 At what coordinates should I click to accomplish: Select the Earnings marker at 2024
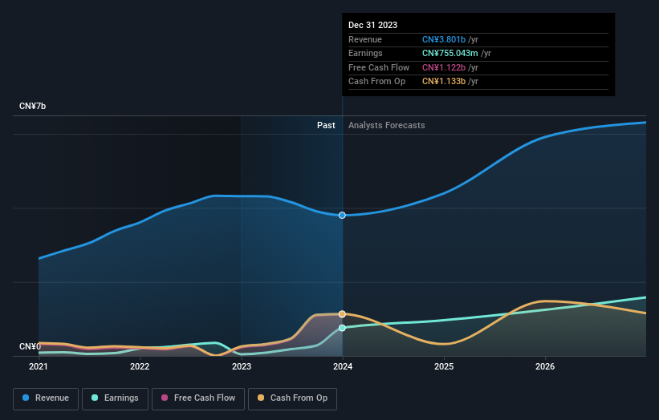342,328
